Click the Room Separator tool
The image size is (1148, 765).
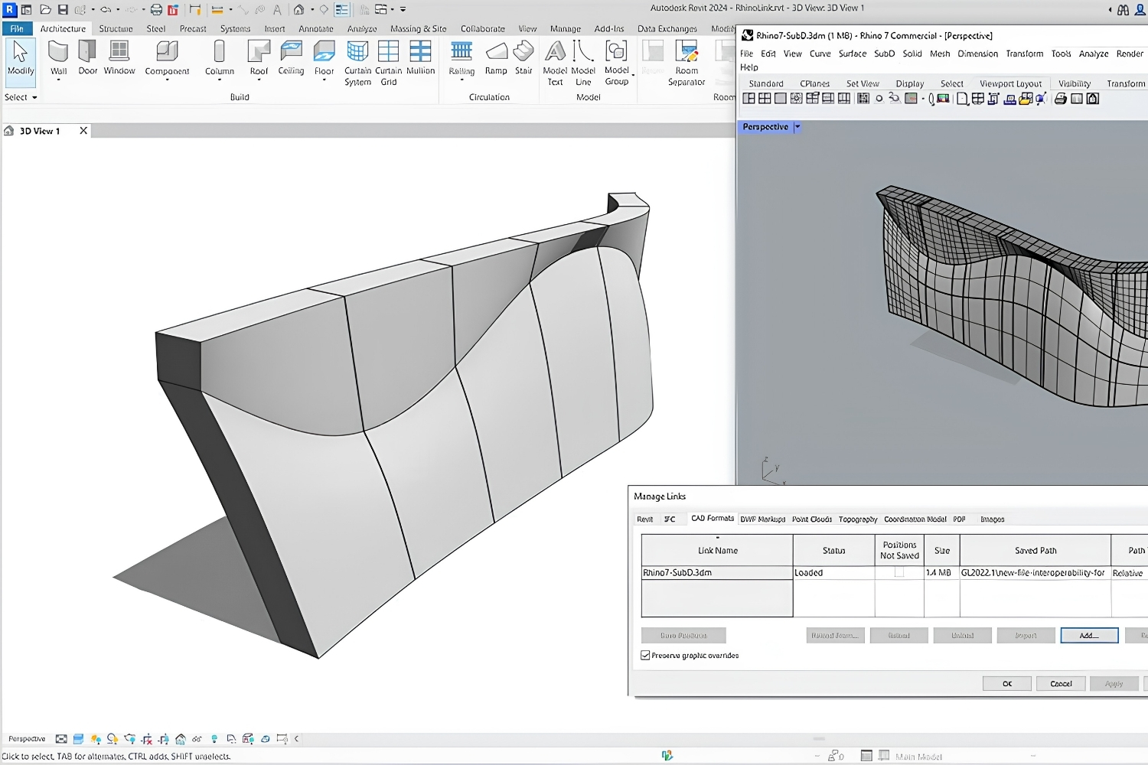coord(687,62)
